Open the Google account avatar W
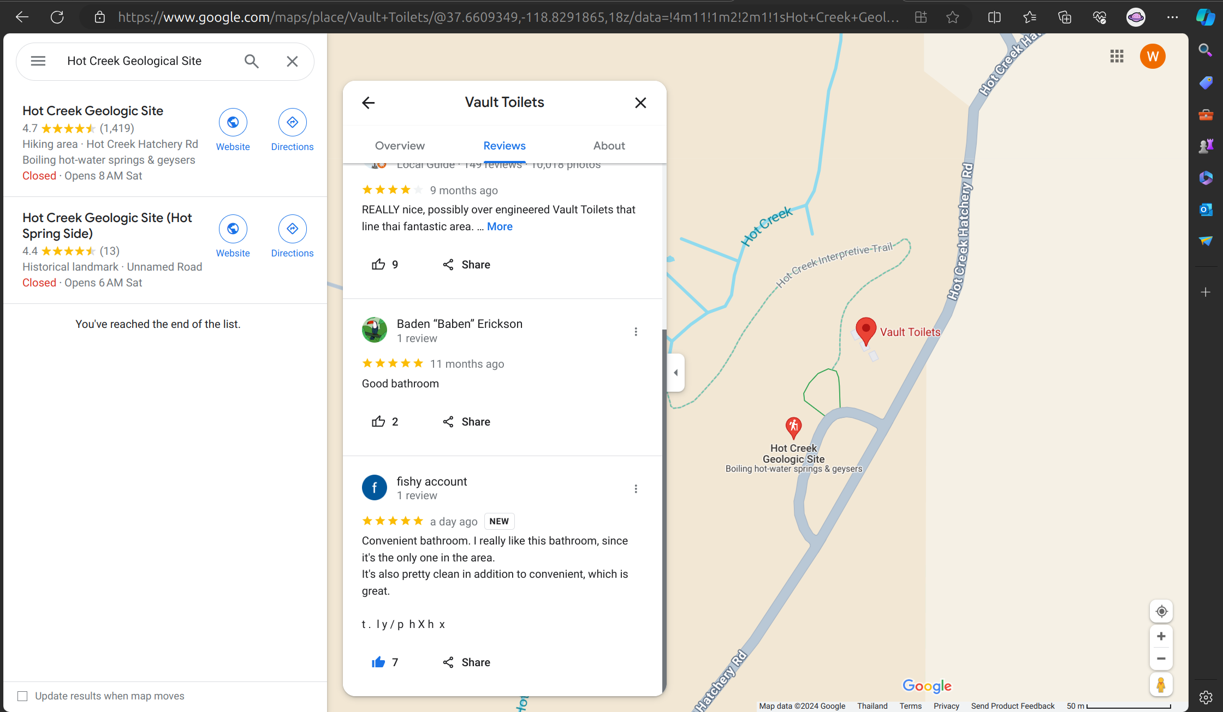This screenshot has height=712, width=1223. [1153, 56]
